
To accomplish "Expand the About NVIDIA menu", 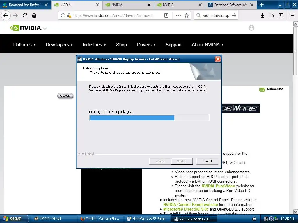I will tap(207, 45).
